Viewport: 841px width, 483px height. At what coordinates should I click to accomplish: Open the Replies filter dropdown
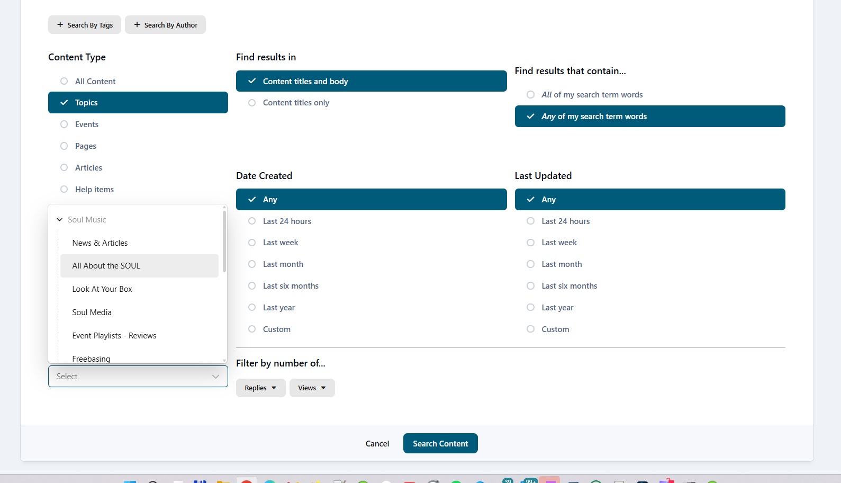[260, 388]
